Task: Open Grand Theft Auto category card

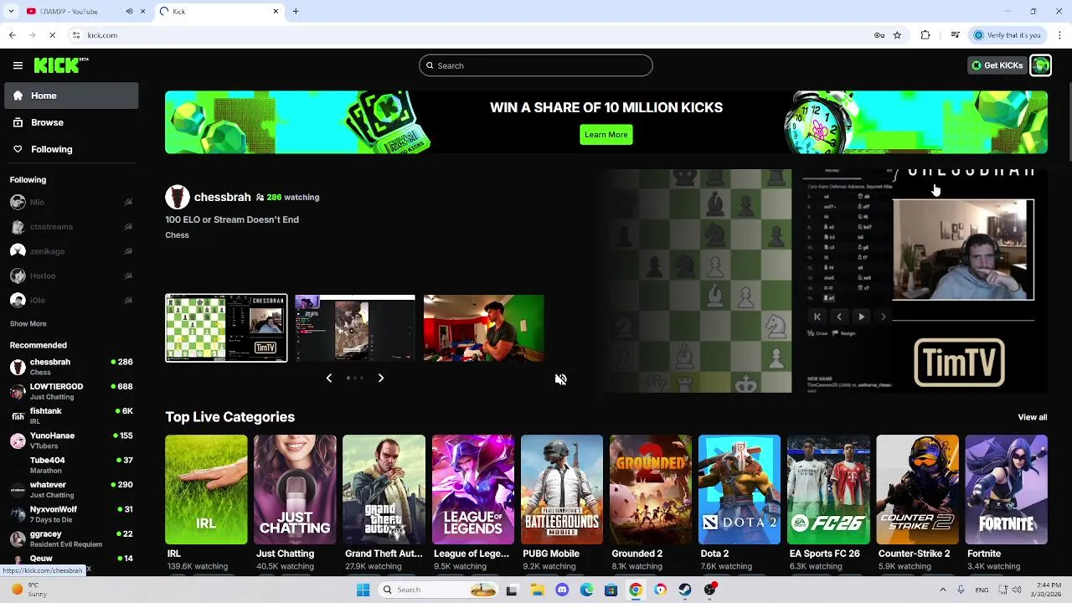Action: (384, 489)
